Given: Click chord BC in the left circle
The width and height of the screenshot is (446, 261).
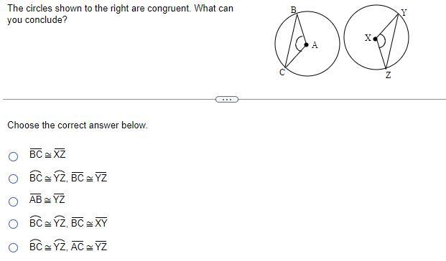Looking at the screenshot, I should pyautogui.click(x=290, y=41).
